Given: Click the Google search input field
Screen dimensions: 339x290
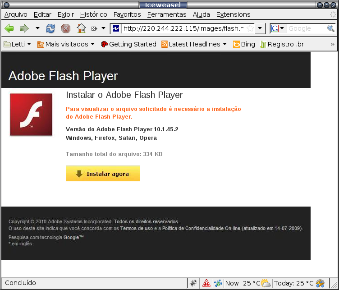Looking at the screenshot, I should pos(307,28).
